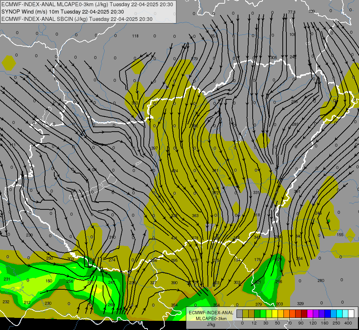Viewport: 359px width, 330px height.
Task: Click the map value 392
Action: pos(195,126)
